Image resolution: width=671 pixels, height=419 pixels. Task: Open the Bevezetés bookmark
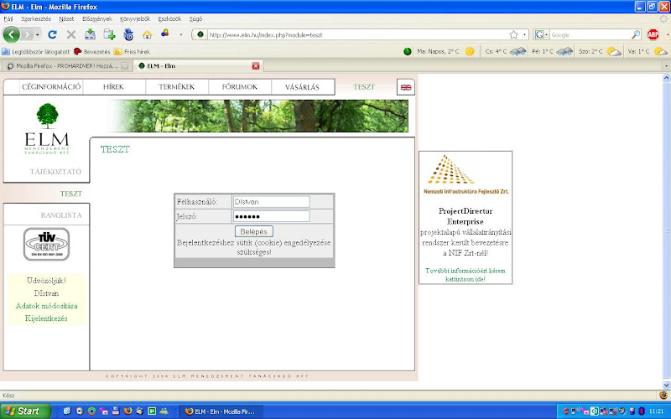coord(92,52)
